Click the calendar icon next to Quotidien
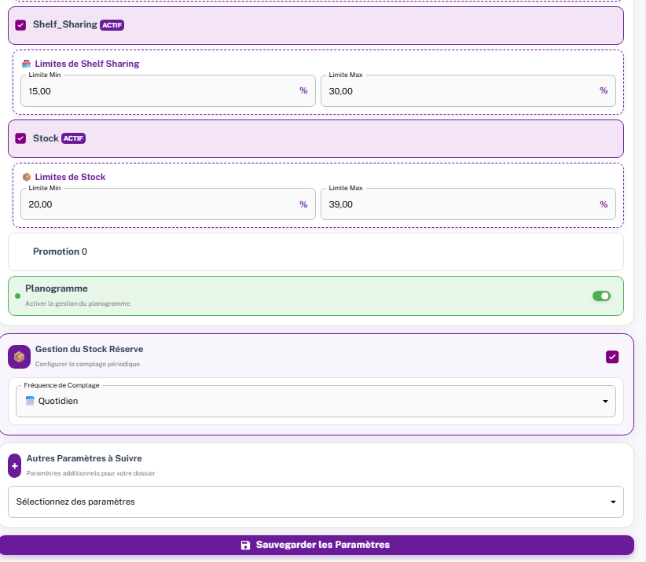646x562 pixels. (x=30, y=401)
